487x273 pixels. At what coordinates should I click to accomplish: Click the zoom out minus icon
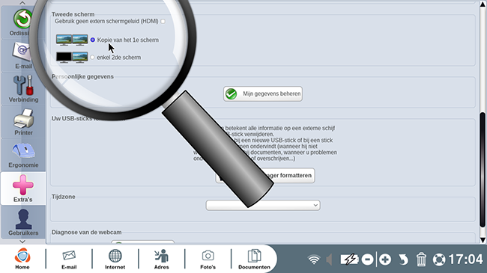click(367, 260)
